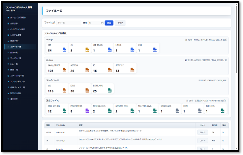
Task: Click the データベース group label
Action: pos(52,81)
